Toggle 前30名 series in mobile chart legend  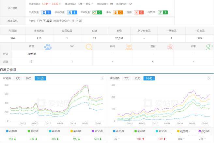[161, 131]
